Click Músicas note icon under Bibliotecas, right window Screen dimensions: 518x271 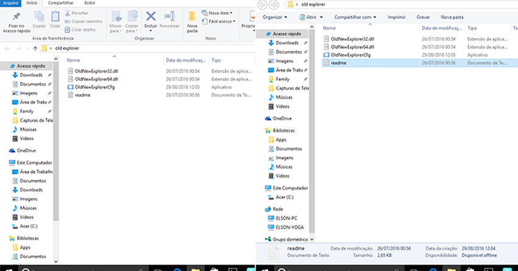tap(271, 167)
